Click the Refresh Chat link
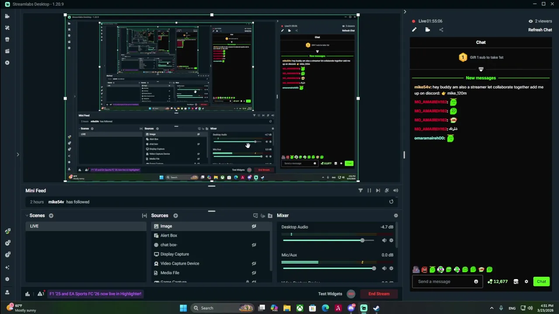 [540, 30]
